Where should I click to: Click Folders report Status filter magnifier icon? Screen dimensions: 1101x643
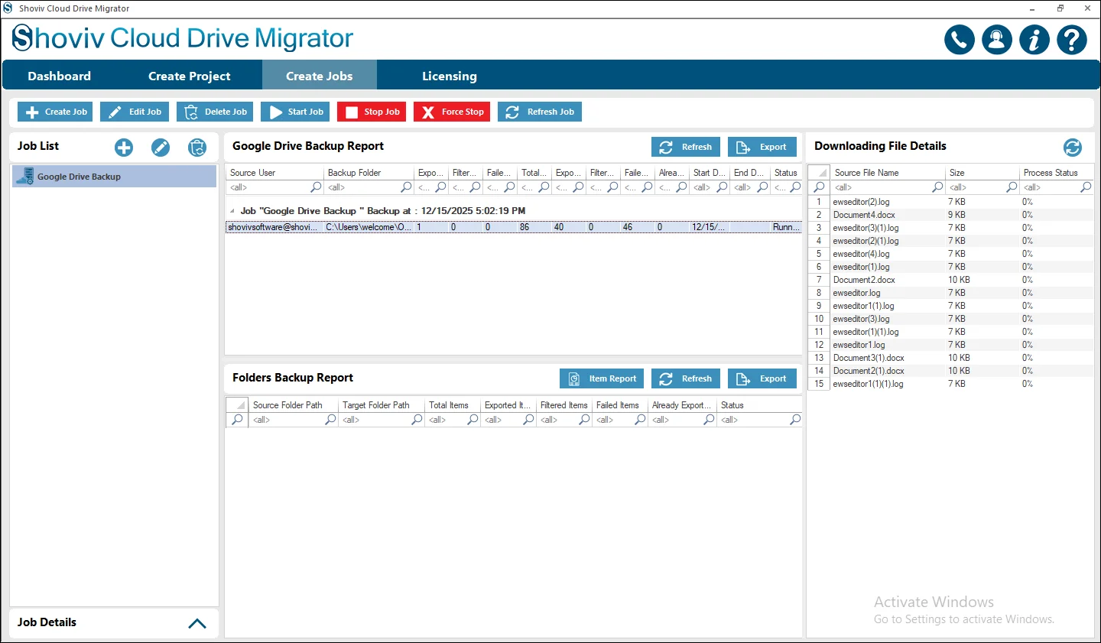click(x=795, y=420)
